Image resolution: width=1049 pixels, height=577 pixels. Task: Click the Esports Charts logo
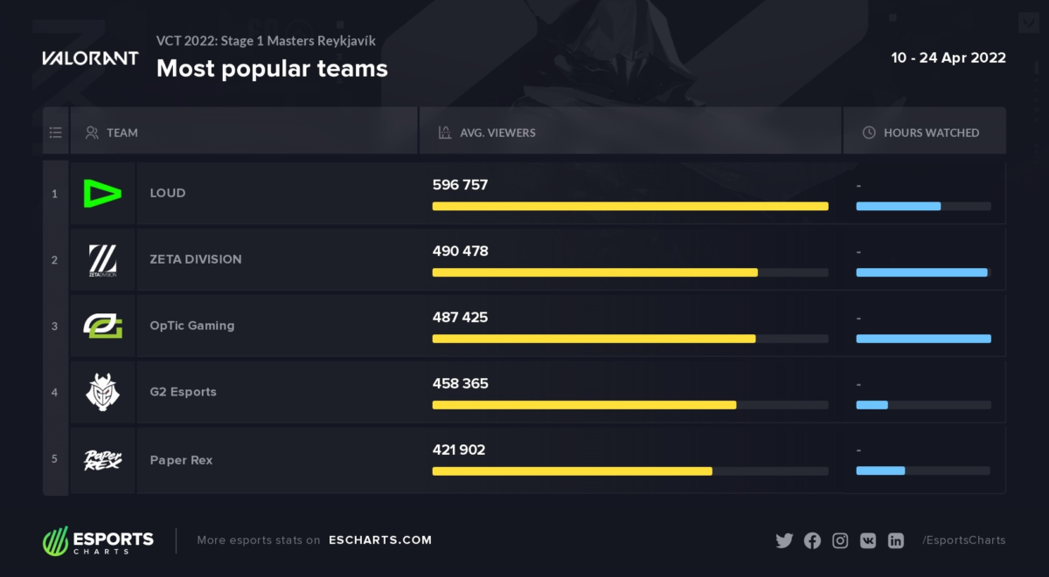98,542
